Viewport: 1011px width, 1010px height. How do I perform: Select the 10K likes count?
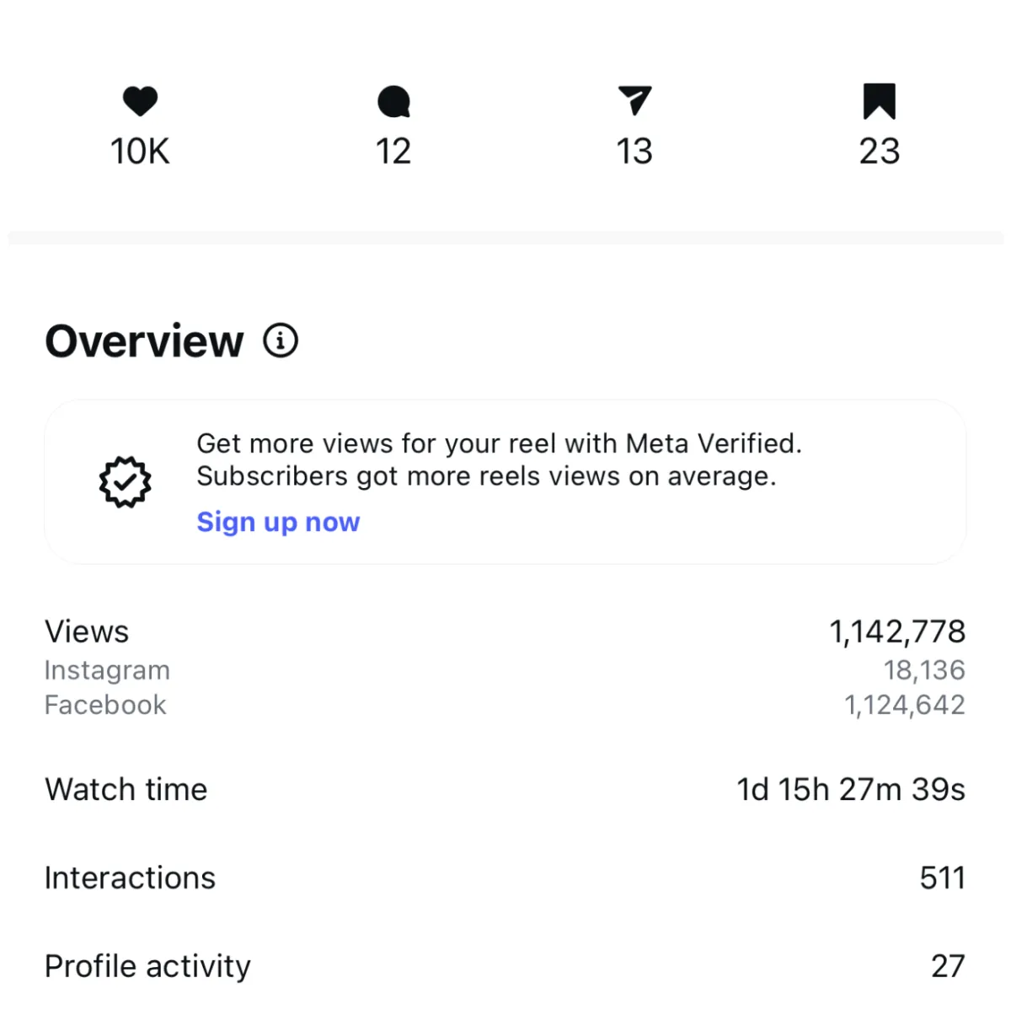point(140,152)
